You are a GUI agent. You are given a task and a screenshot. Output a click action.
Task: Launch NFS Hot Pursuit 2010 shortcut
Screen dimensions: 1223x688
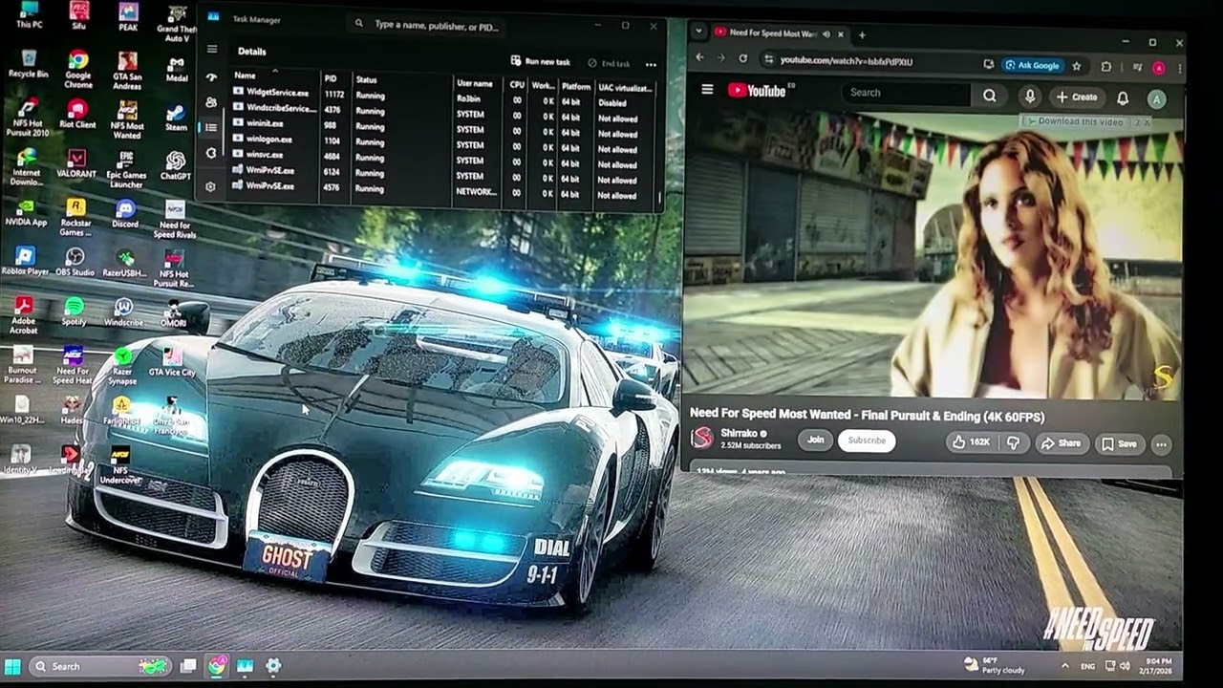29,118
